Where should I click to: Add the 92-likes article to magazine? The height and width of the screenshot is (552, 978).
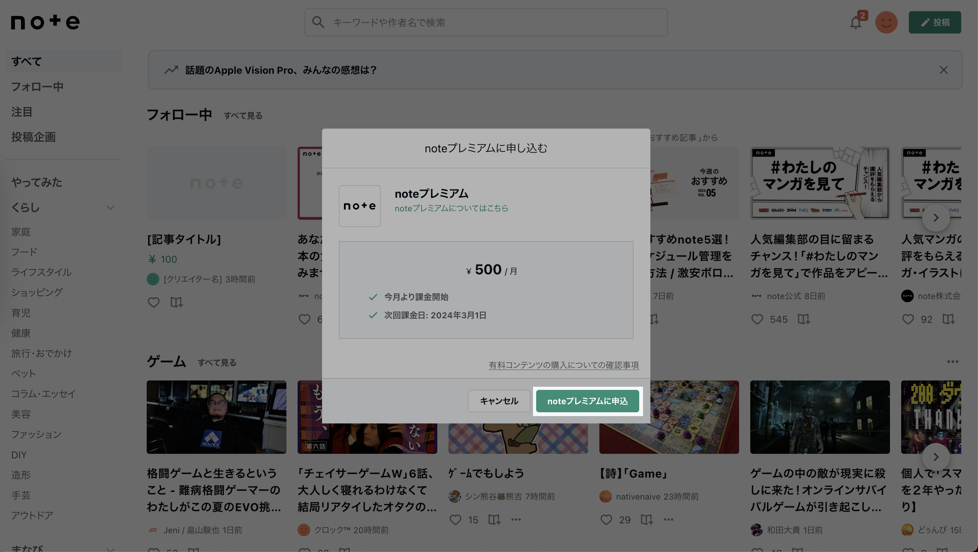948,319
